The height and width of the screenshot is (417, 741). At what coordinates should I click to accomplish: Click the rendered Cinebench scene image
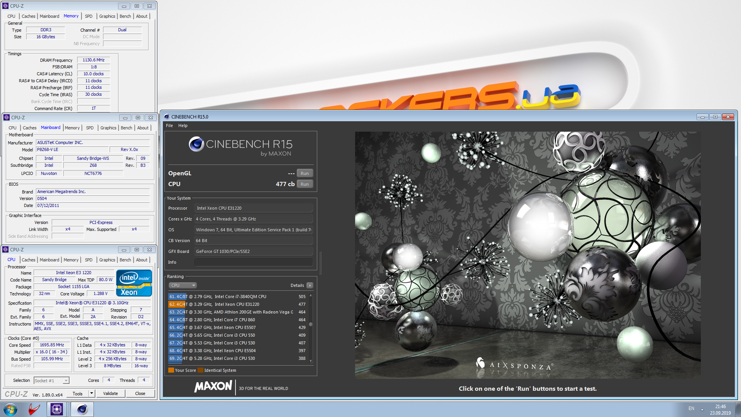(528, 255)
